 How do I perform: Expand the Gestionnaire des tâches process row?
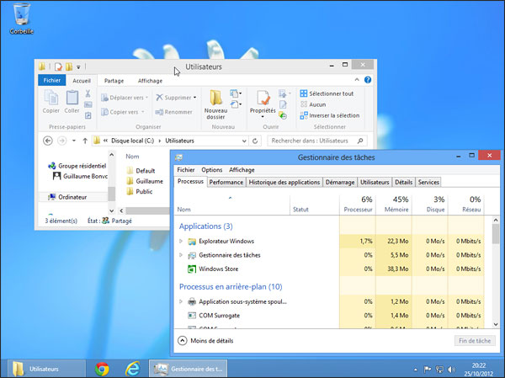point(181,255)
